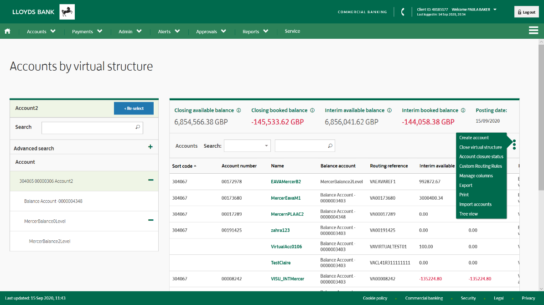544x305 pixels.
Task: Select Print from the actions menu
Action: [464, 195]
